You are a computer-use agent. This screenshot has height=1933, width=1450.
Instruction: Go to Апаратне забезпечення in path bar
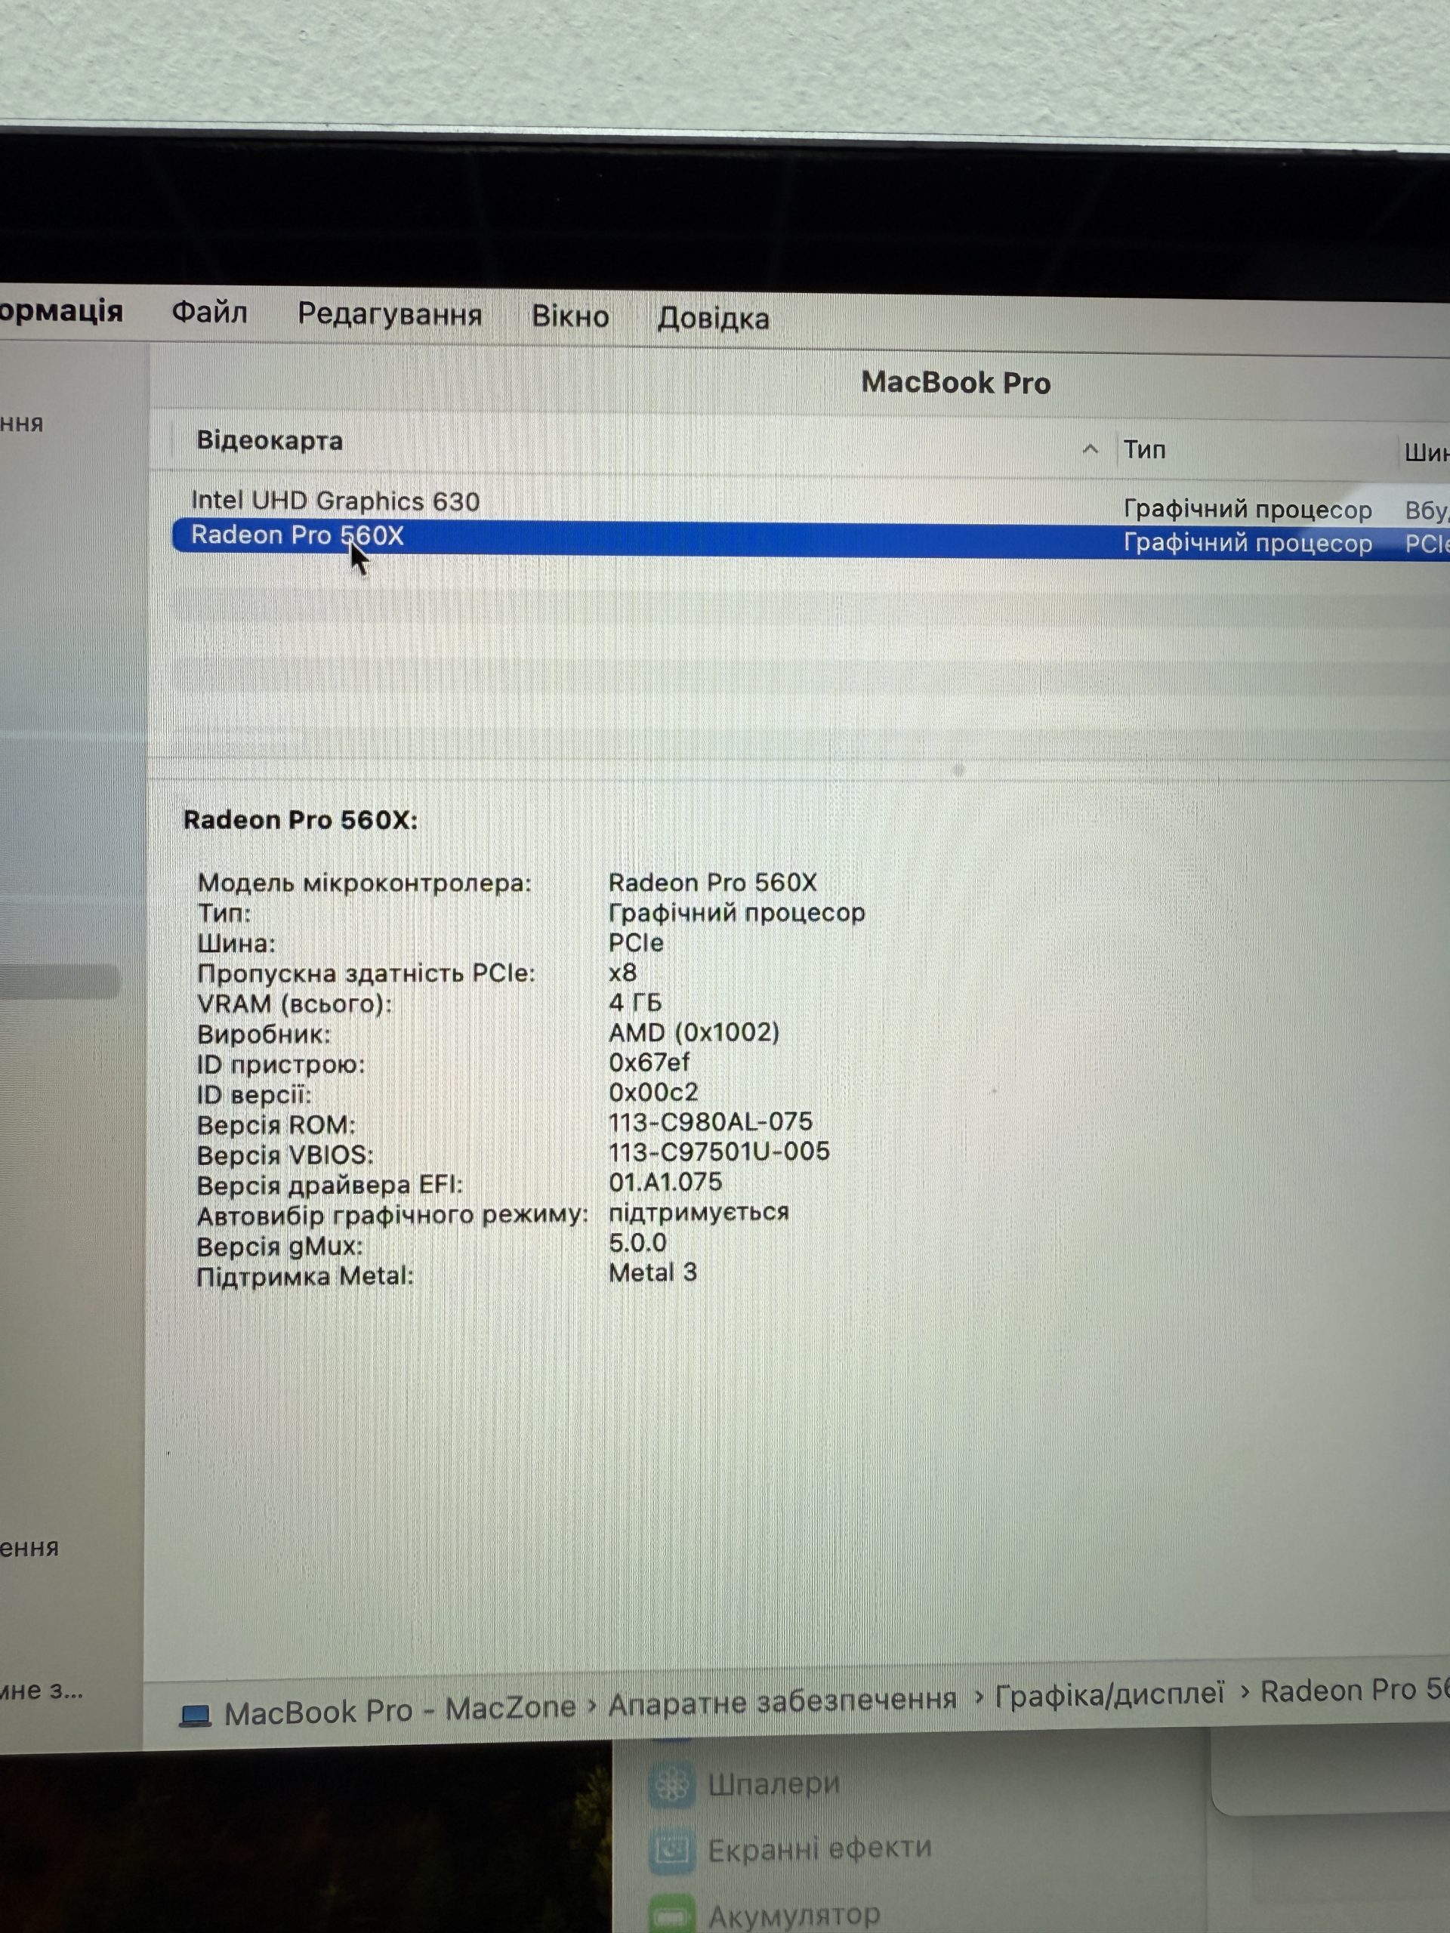pos(782,1701)
